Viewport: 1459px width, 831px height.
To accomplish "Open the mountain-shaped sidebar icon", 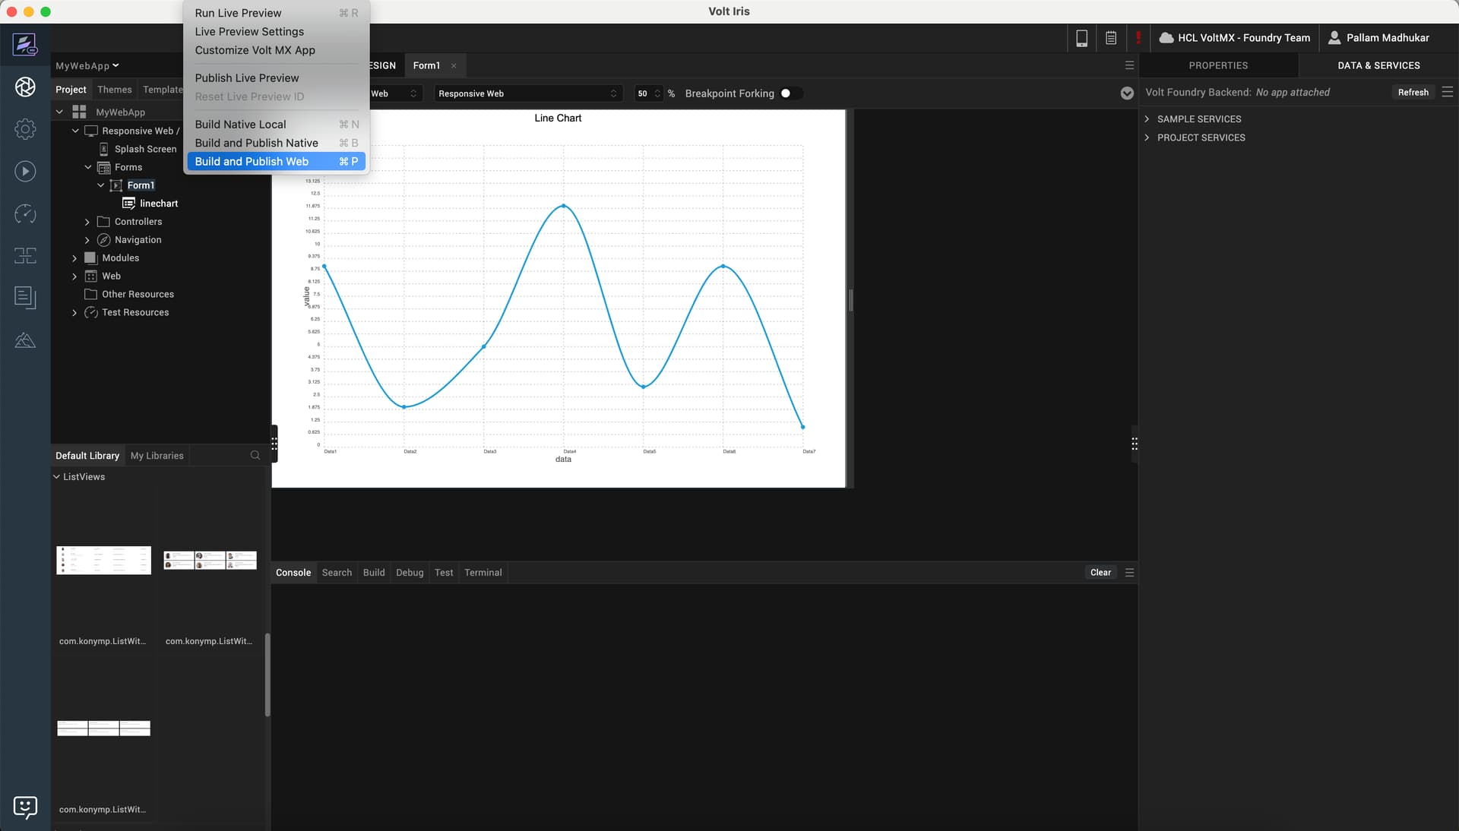I will point(25,340).
